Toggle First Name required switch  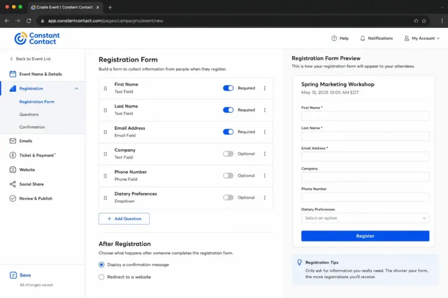[228, 88]
